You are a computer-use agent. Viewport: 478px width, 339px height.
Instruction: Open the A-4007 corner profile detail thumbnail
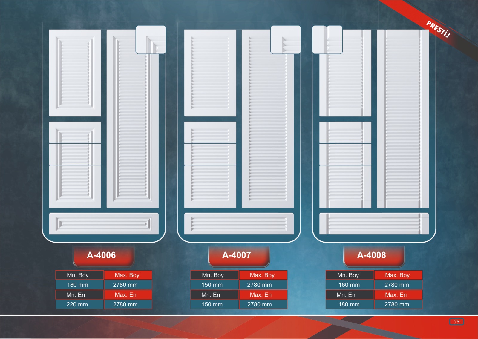tap(285, 40)
